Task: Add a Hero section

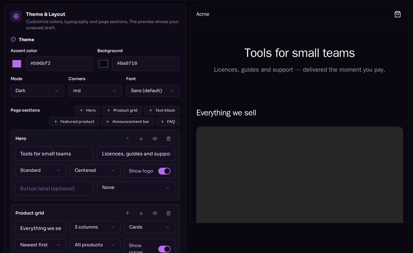Action: (x=88, y=110)
